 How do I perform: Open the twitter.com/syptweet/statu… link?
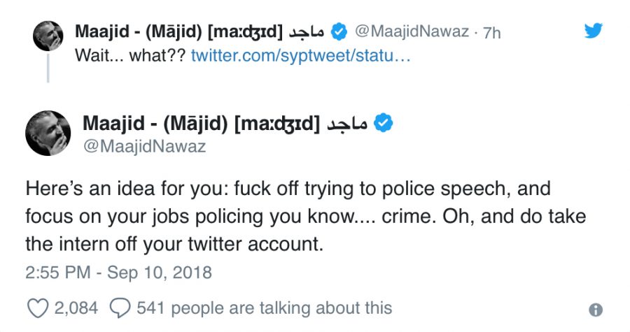[300, 55]
